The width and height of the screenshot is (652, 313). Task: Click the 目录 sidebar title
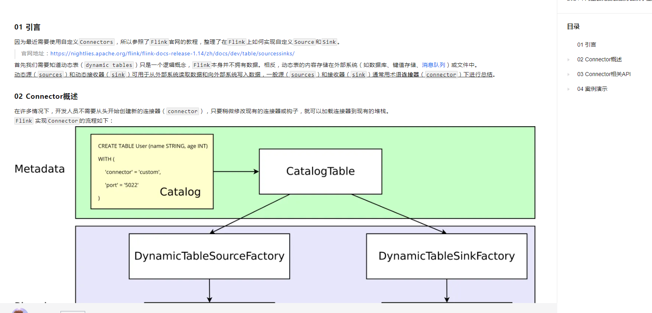pyautogui.click(x=573, y=27)
